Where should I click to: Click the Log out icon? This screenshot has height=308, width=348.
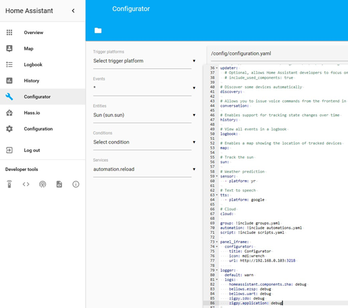pos(9,150)
